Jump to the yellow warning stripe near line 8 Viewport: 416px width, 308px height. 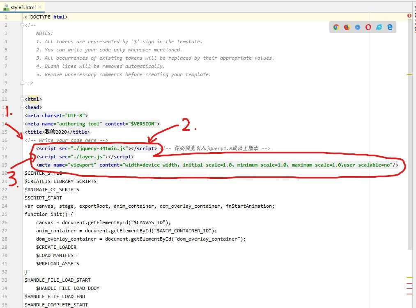(x=409, y=74)
